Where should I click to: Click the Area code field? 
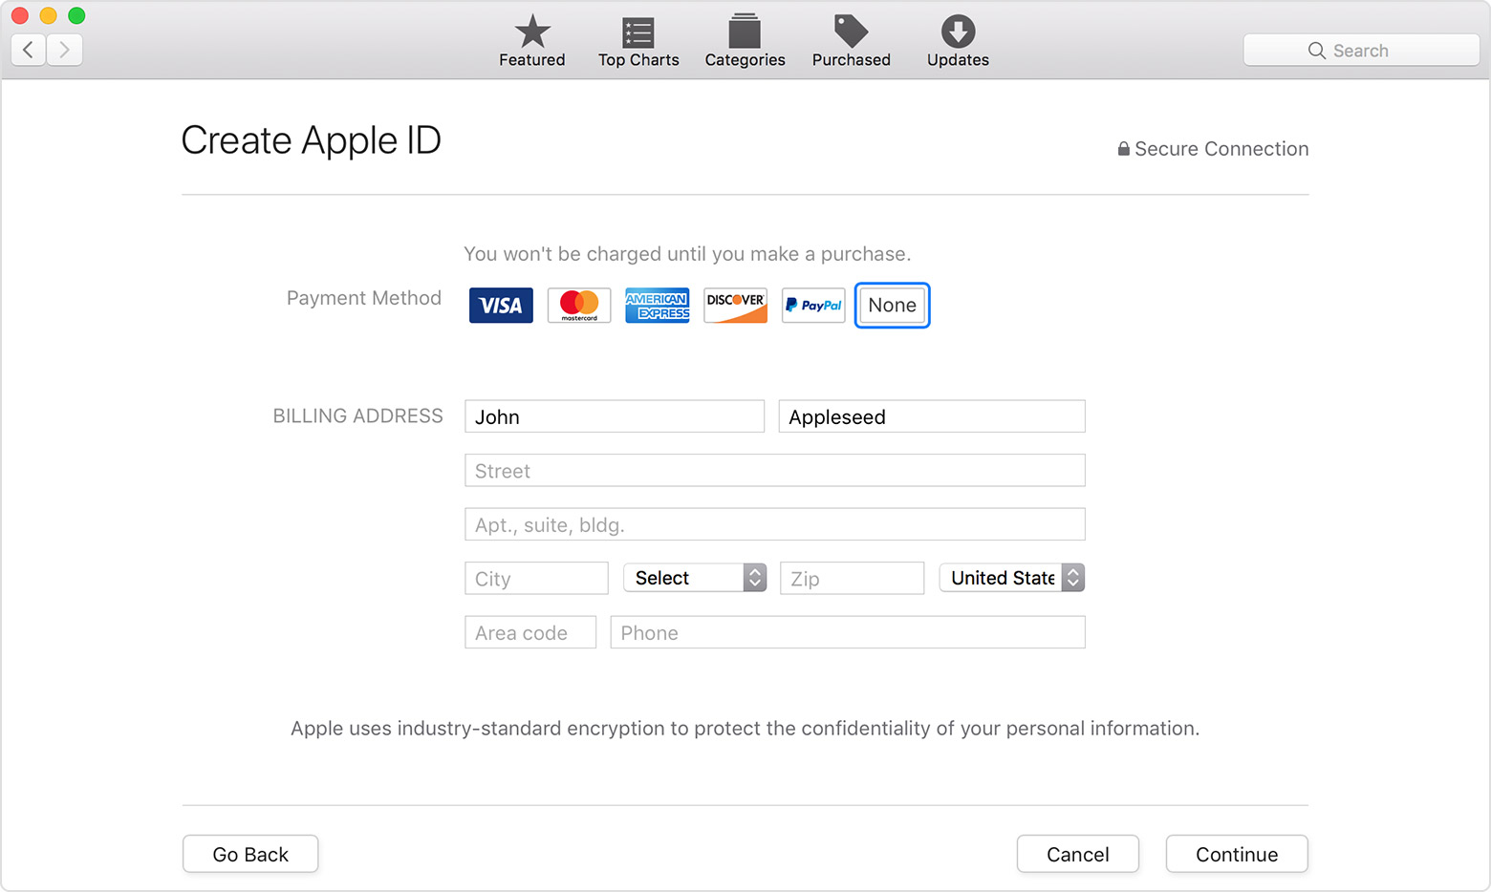click(x=530, y=632)
